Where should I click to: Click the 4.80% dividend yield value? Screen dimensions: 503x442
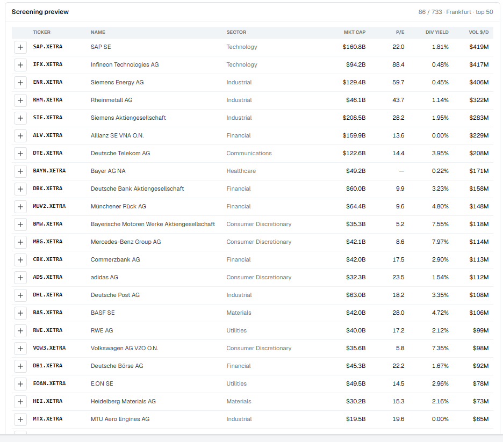coord(440,206)
